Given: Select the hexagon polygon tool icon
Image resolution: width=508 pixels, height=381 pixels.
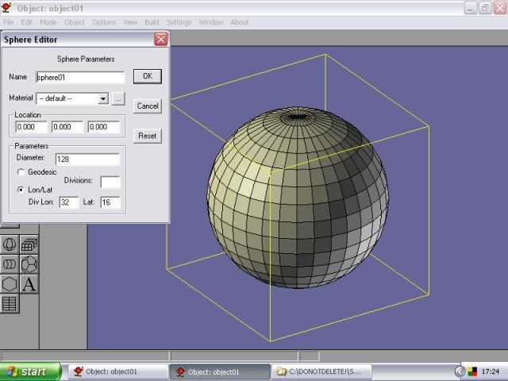Looking at the screenshot, I should (x=10, y=284).
